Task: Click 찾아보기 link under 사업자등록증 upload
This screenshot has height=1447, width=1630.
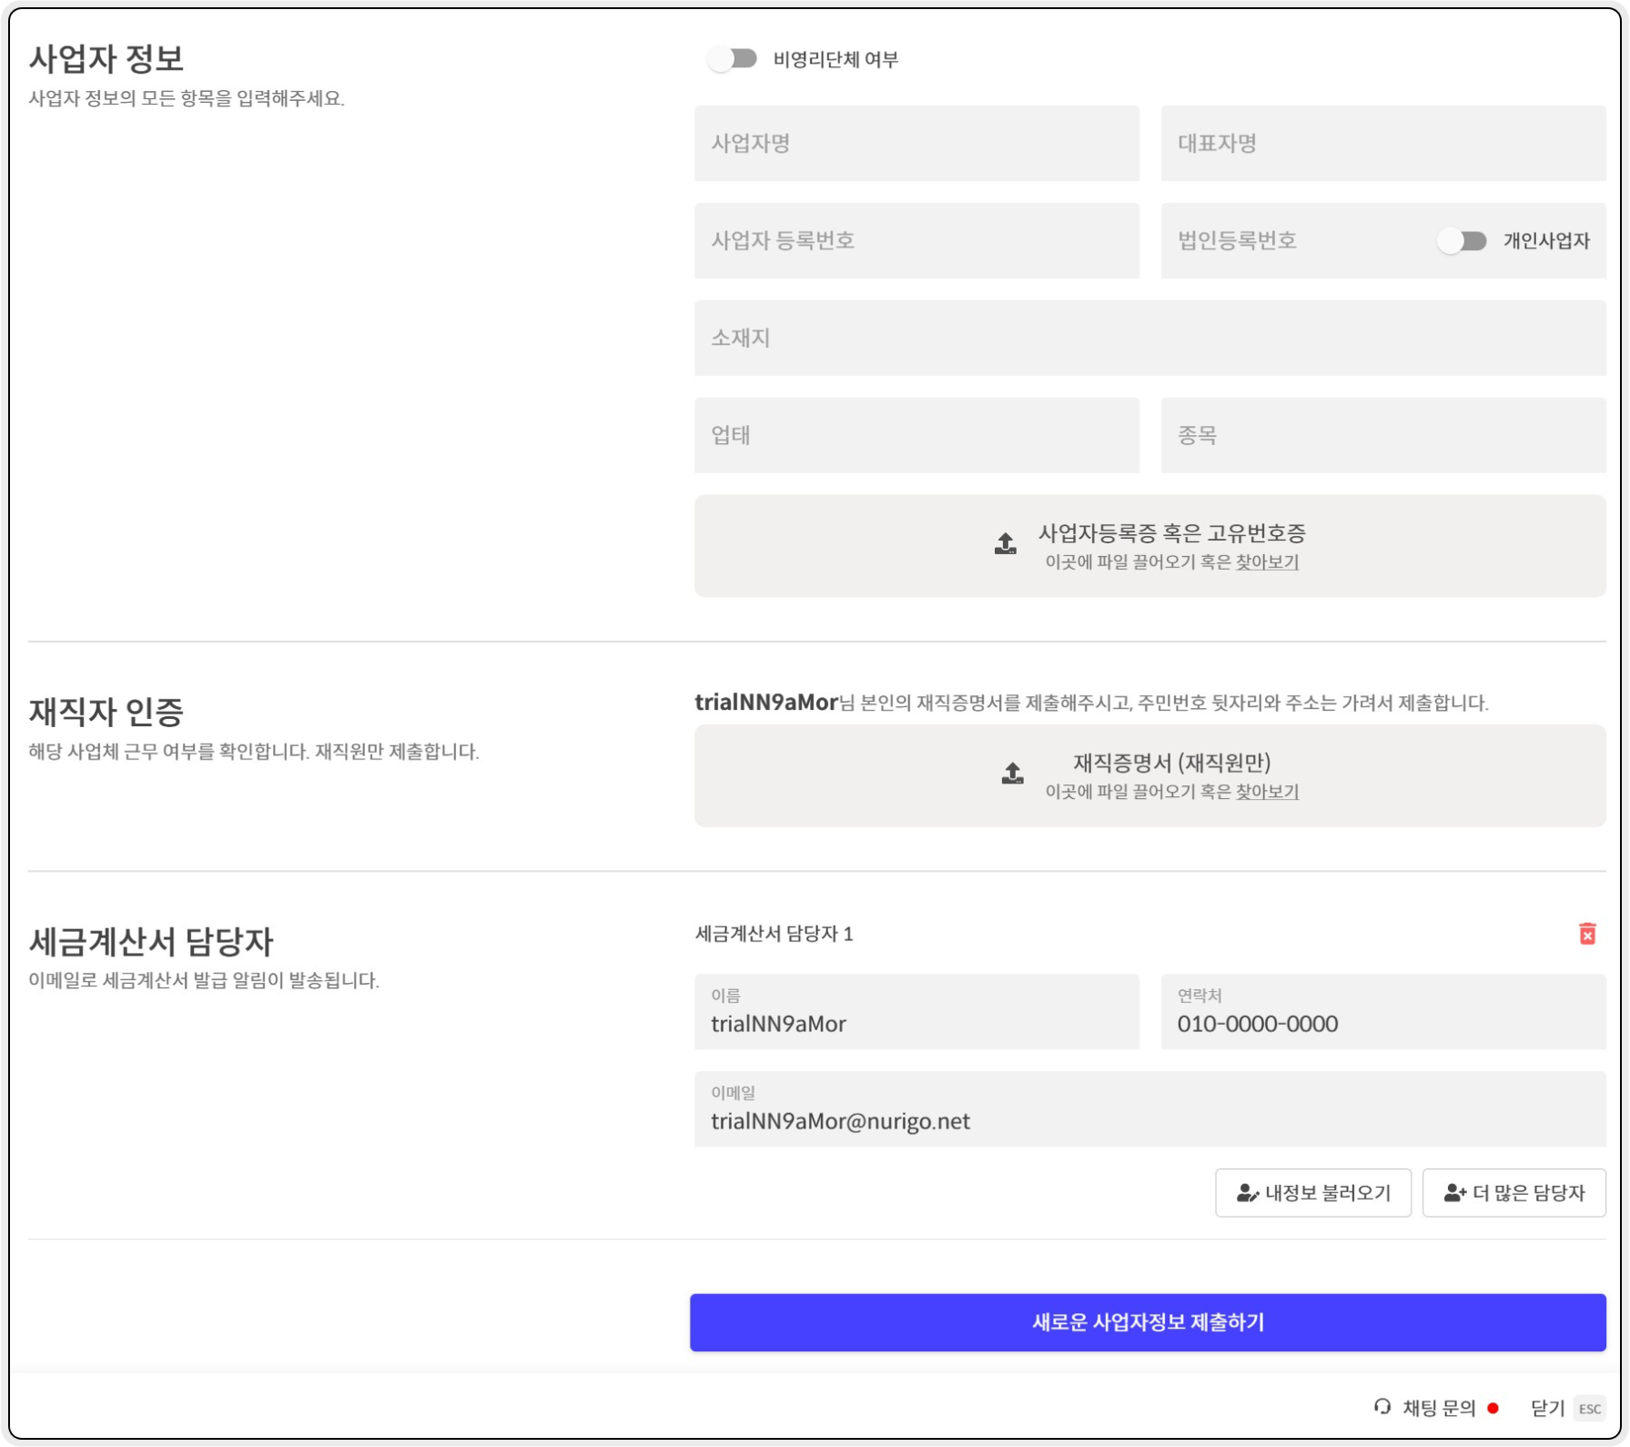Action: (x=1266, y=562)
